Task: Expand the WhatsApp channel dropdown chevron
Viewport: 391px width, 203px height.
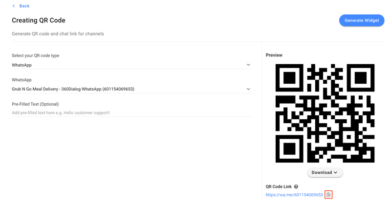Action: 248,89
